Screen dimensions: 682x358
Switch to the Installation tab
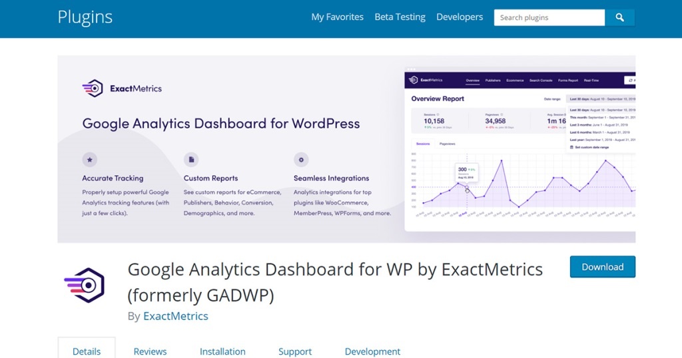pos(222,351)
